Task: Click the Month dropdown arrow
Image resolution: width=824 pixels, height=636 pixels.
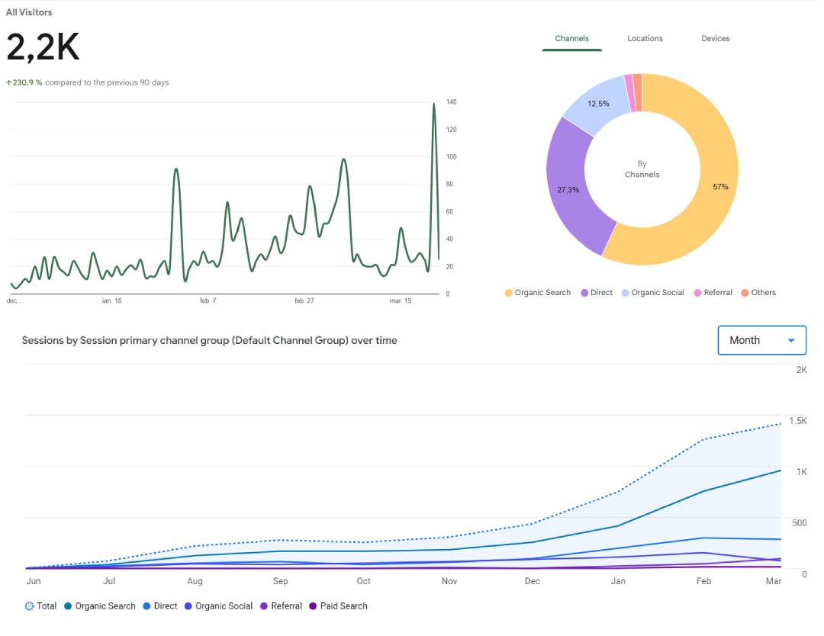Action: [791, 341]
